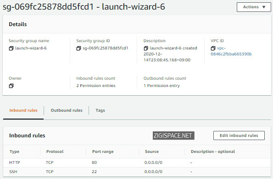Image resolution: width=273 pixels, height=179 pixels.
Task: Sort by the Port range column header
Action: point(103,152)
